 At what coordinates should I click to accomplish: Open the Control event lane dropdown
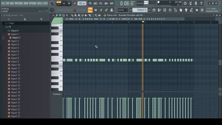point(58,94)
